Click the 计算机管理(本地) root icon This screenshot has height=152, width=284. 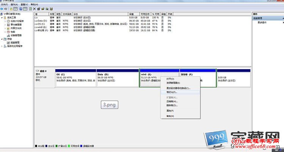2,14
